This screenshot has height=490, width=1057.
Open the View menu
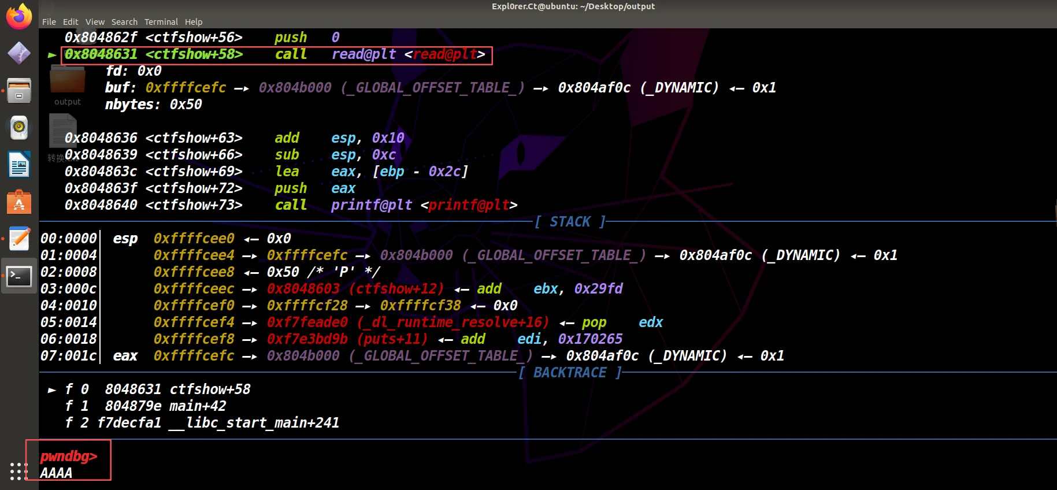95,22
